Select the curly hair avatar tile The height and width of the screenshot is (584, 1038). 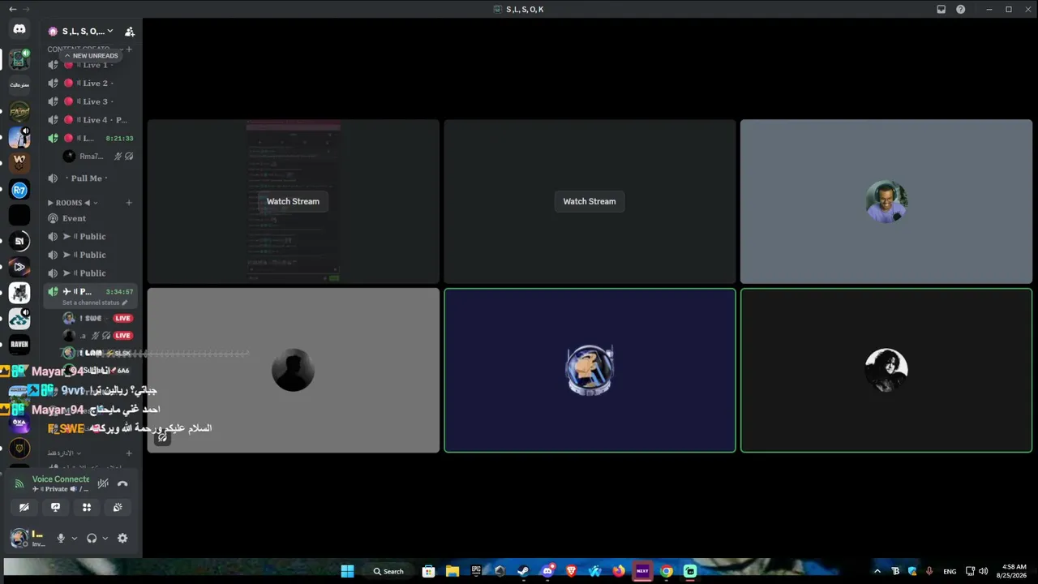(x=886, y=371)
